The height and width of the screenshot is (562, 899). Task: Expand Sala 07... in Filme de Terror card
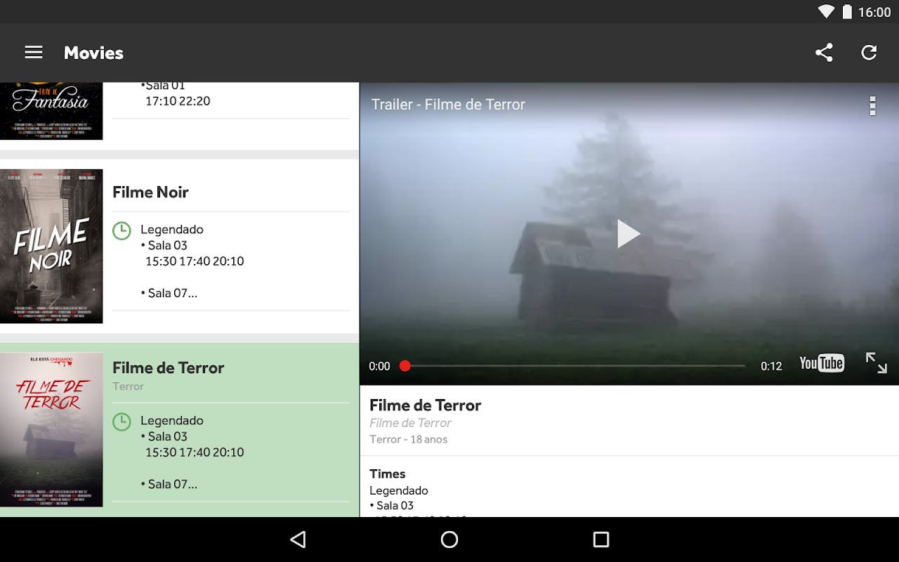[169, 484]
